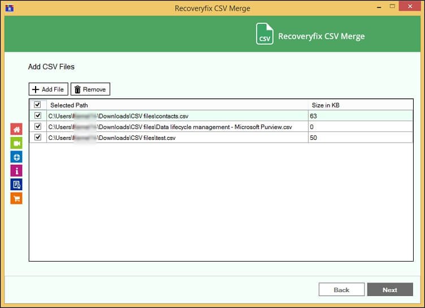Open the video tutorial sidebar icon
The height and width of the screenshot is (308, 425).
pos(16,143)
